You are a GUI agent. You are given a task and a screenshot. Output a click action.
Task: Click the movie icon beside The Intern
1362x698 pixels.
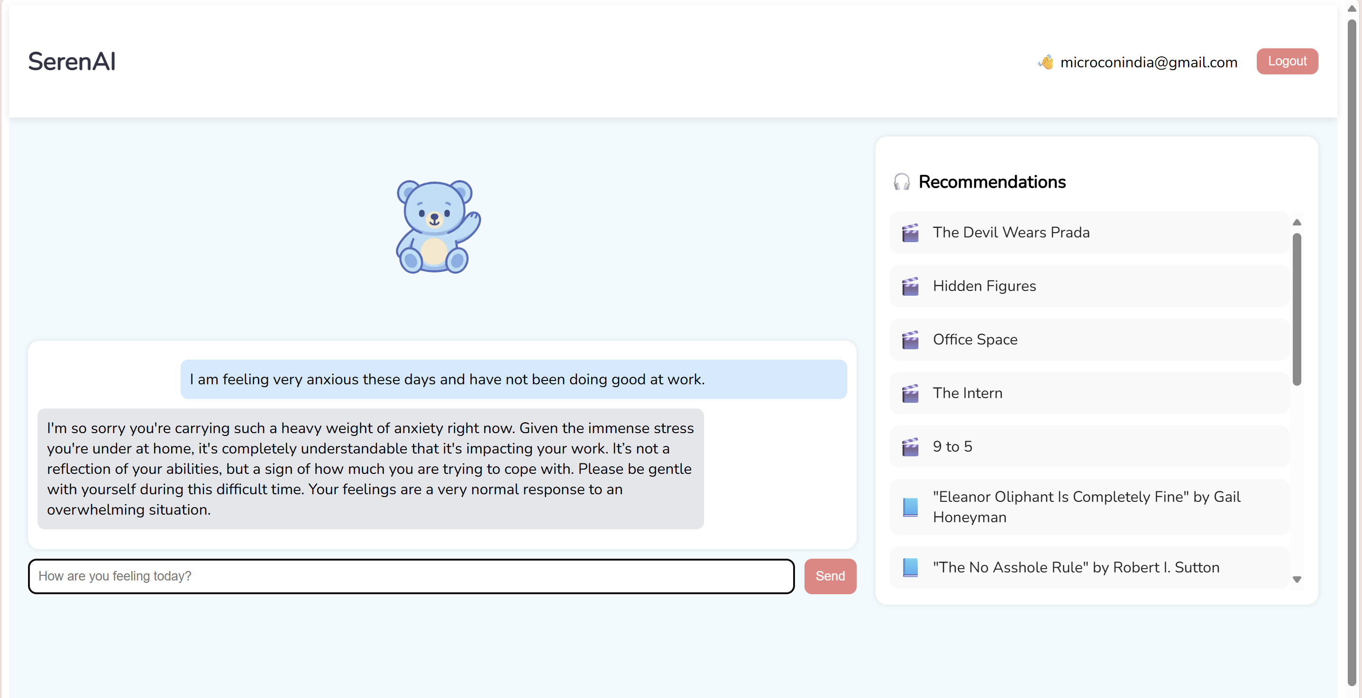[x=910, y=393]
